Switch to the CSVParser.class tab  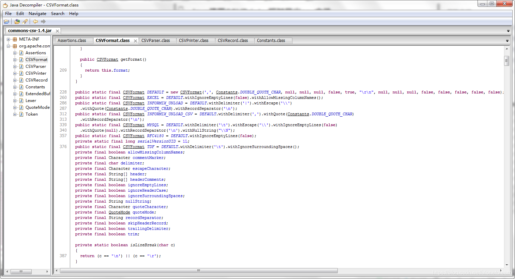(157, 40)
